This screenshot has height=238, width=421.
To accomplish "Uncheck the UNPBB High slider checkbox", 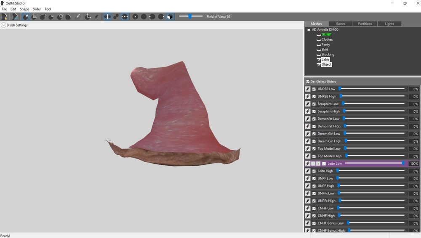I will click(x=314, y=96).
